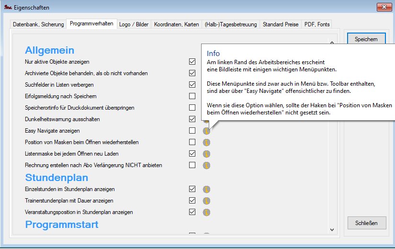Enable Erfolgsmeldung nach Speichern checkbox
The height and width of the screenshot is (249, 395).
(192, 96)
